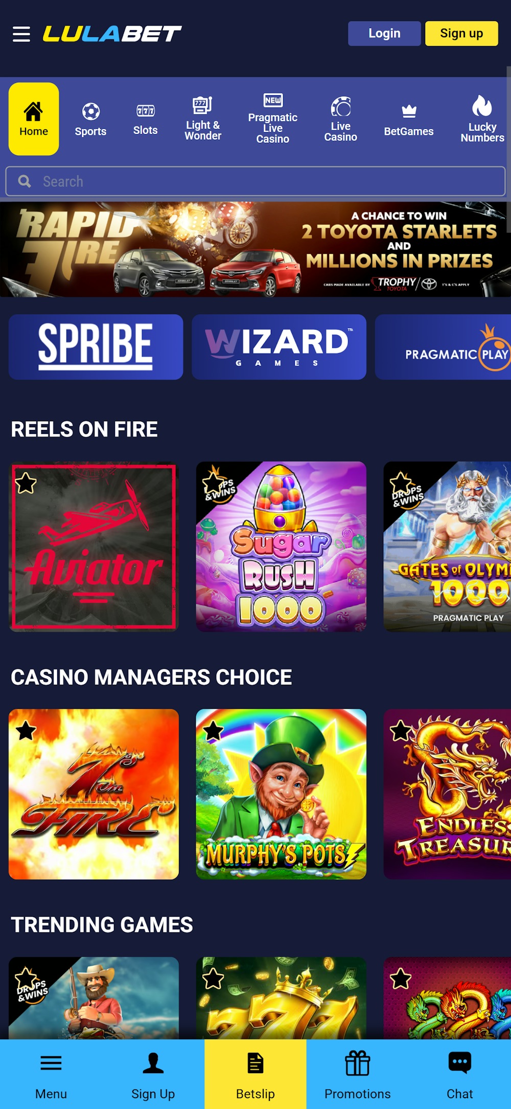Viewport: 511px width, 1109px height.
Task: Click the Login button
Action: [x=384, y=33]
